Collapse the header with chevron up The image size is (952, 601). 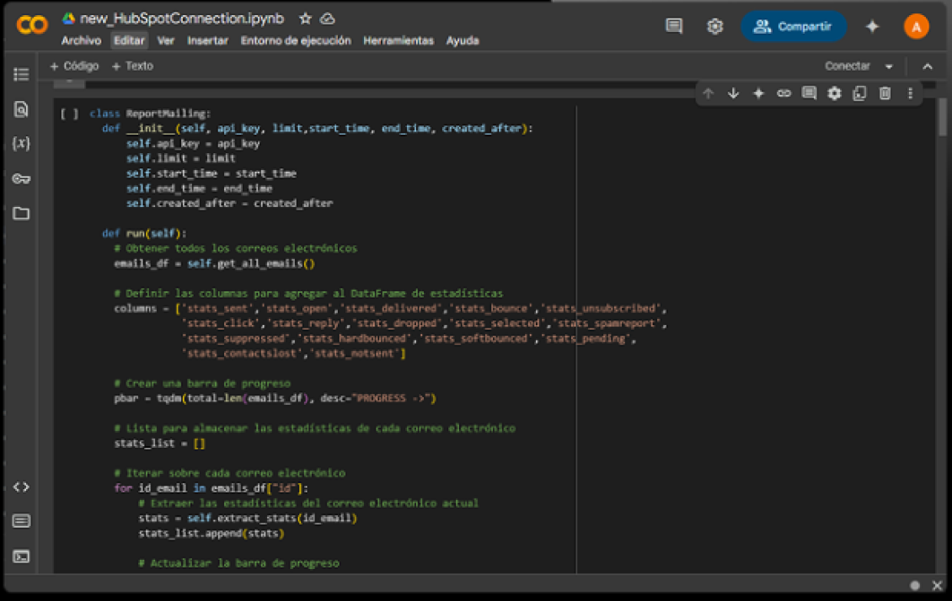pos(928,66)
